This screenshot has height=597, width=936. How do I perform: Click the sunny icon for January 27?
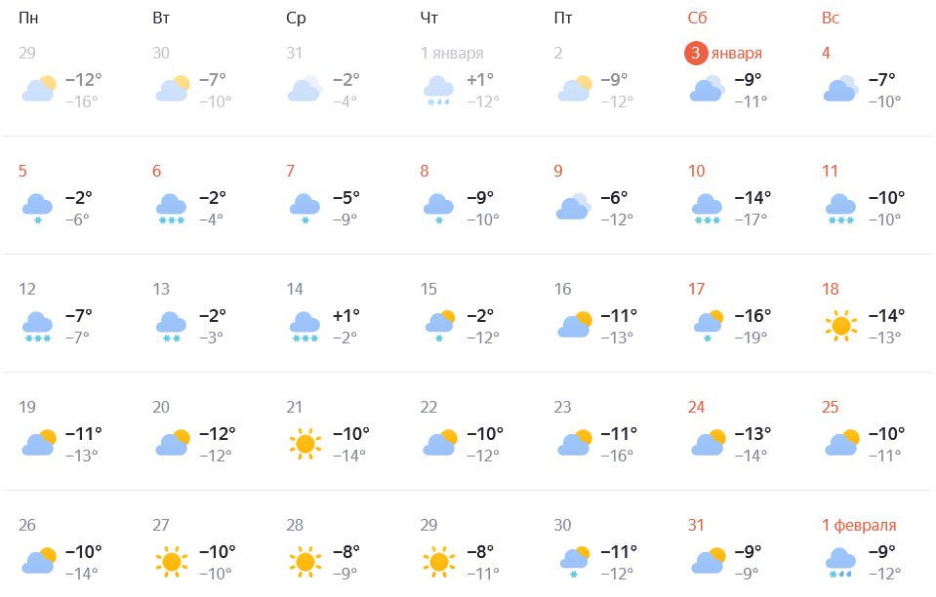coord(172,562)
